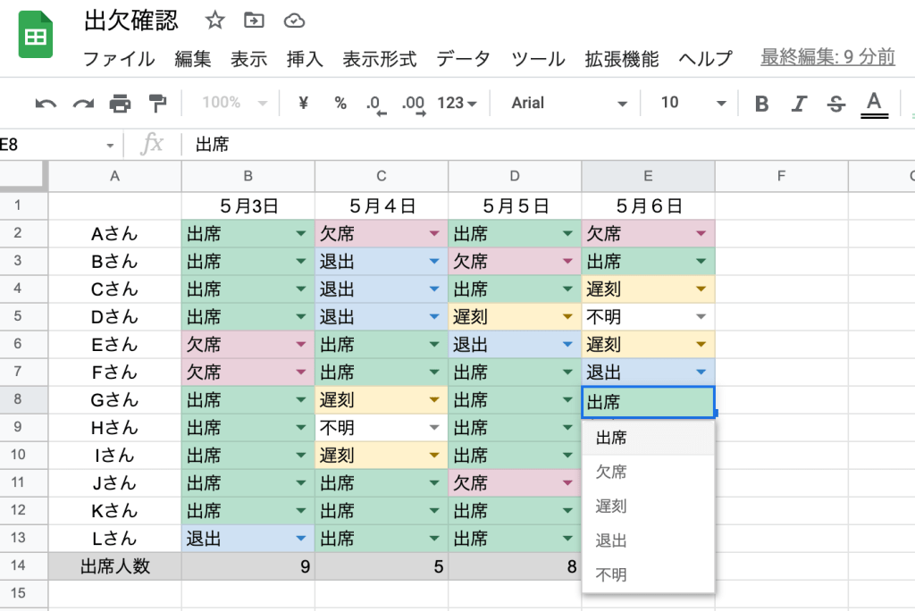Screen dimensions: 915x611
Task: Increase decimal places with the .00 icon
Action: [x=413, y=103]
